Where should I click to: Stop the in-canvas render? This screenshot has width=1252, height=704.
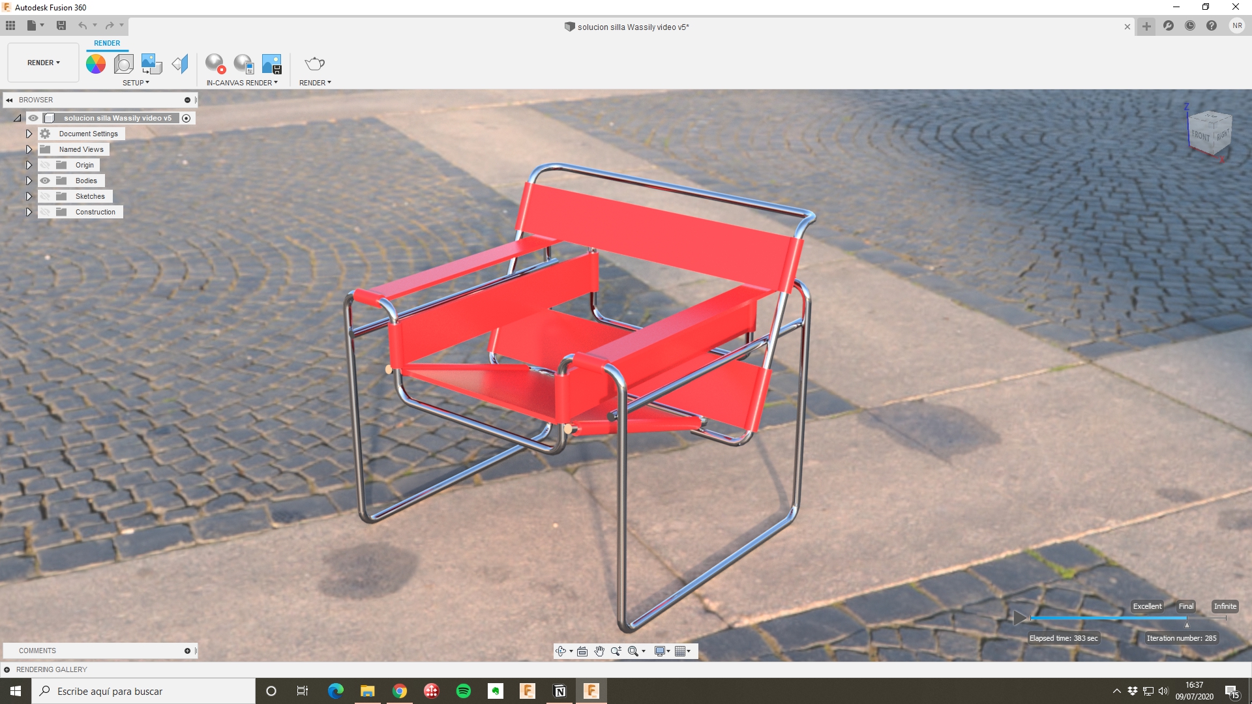[x=215, y=63]
